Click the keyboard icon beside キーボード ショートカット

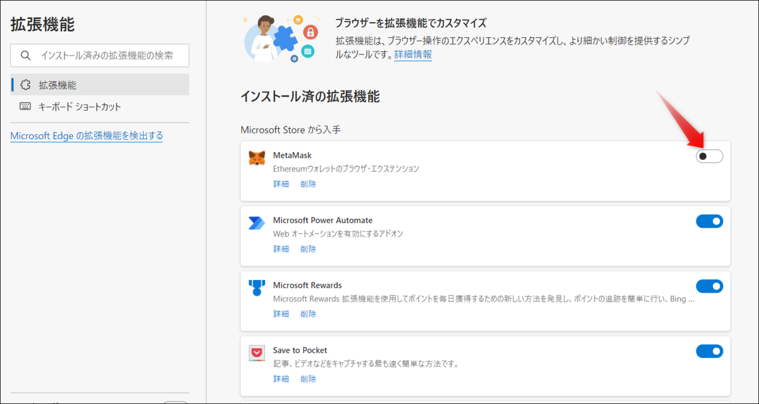click(x=26, y=107)
